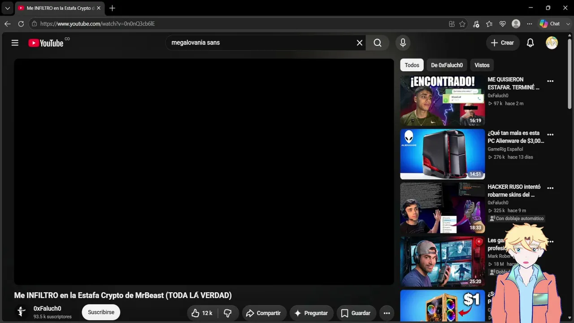
Task: Click the GameRig Español channel name
Action: pyautogui.click(x=505, y=149)
